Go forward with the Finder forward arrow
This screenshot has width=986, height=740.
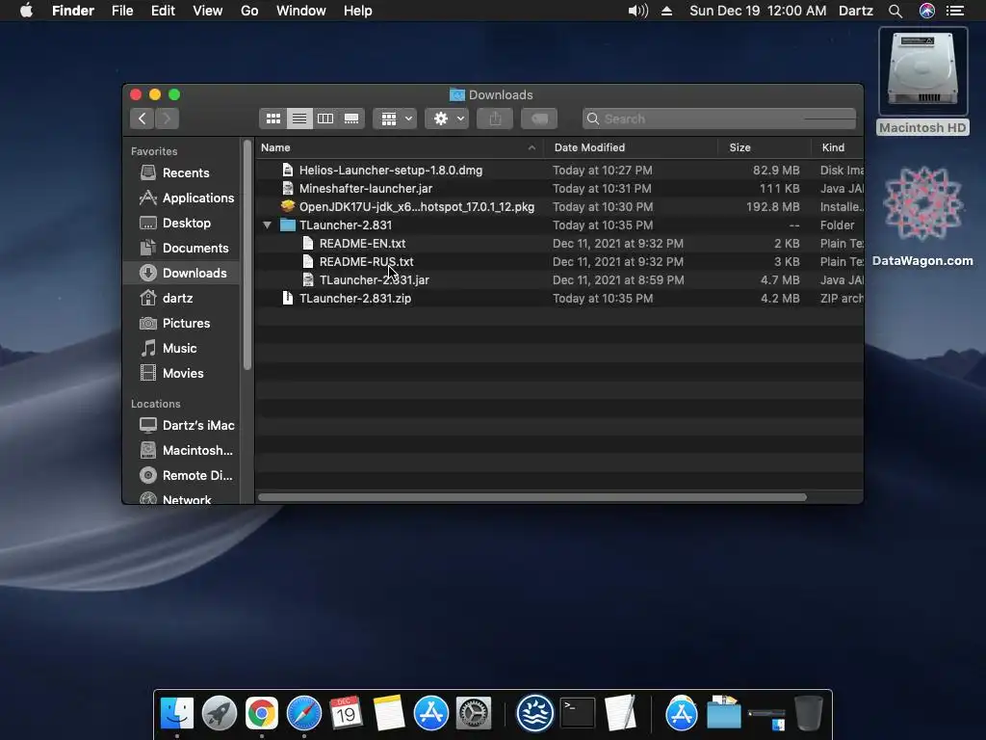167,119
